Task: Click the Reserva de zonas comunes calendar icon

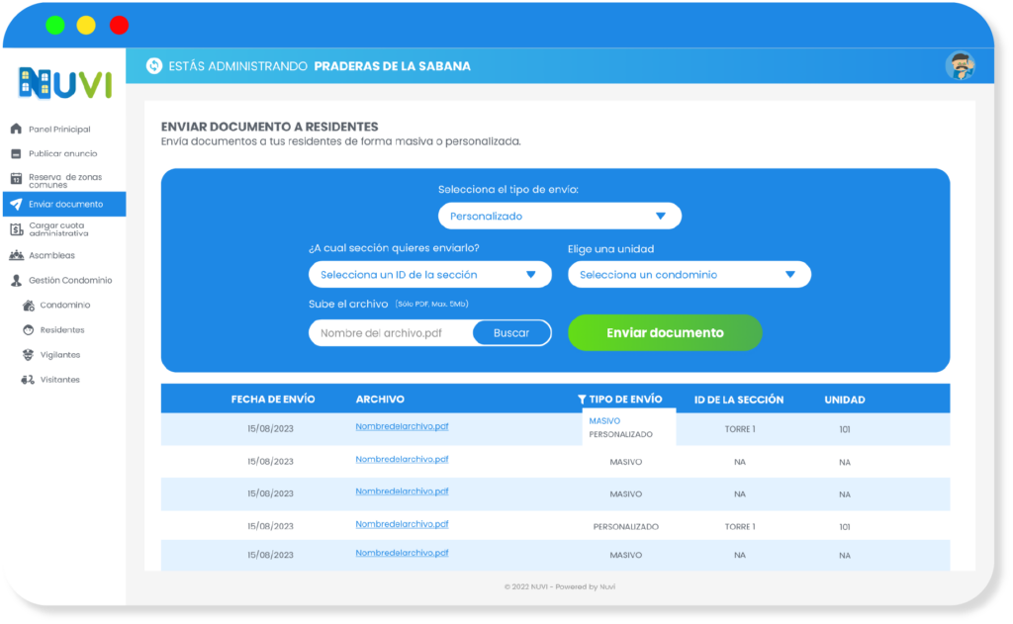Action: tap(16, 179)
